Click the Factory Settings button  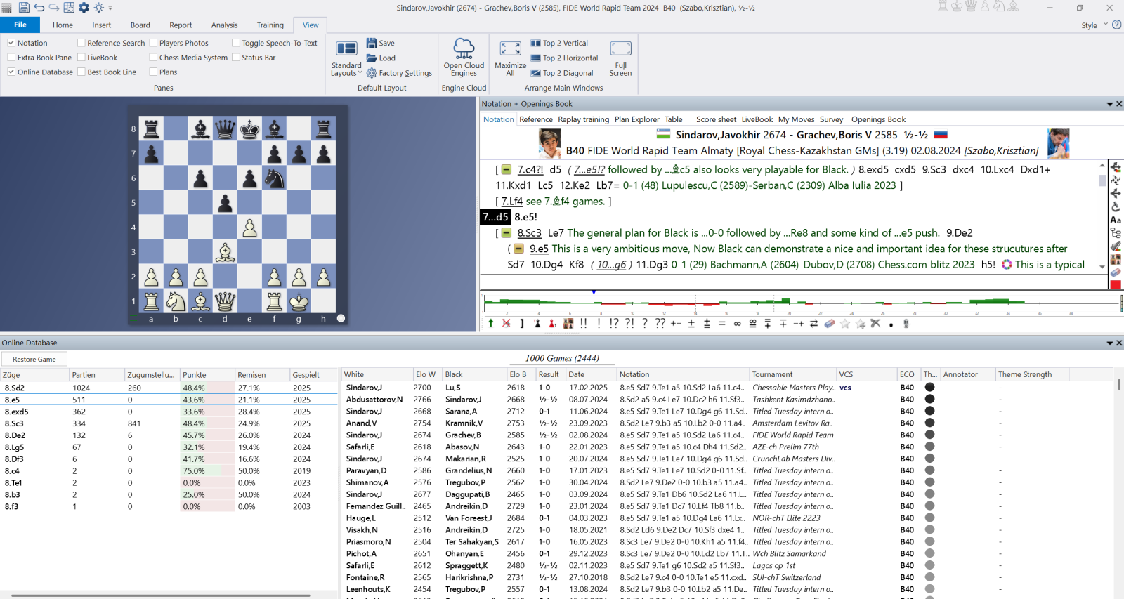tap(399, 73)
